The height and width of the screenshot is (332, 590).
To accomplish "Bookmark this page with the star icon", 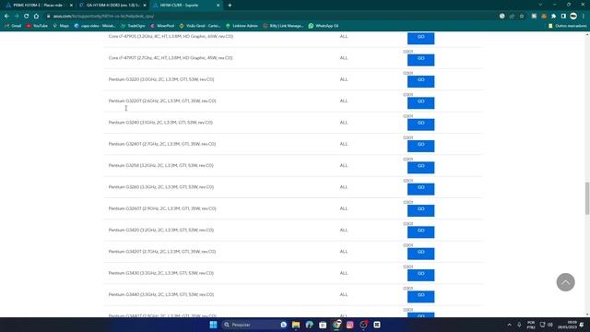I will 522,17.
